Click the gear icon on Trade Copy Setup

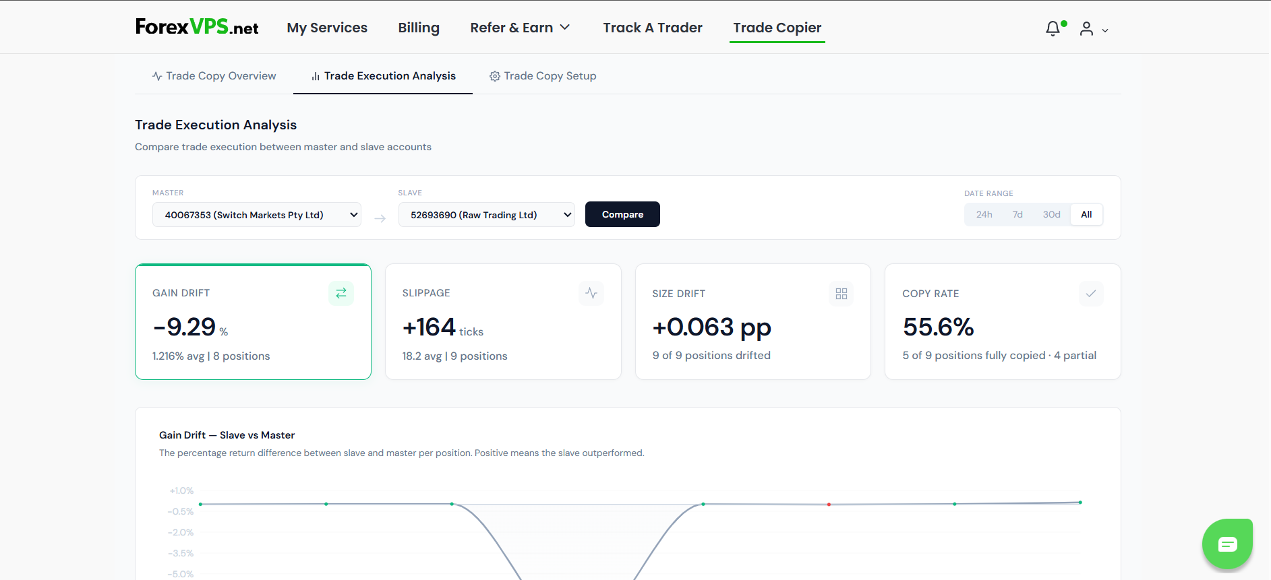(x=495, y=76)
